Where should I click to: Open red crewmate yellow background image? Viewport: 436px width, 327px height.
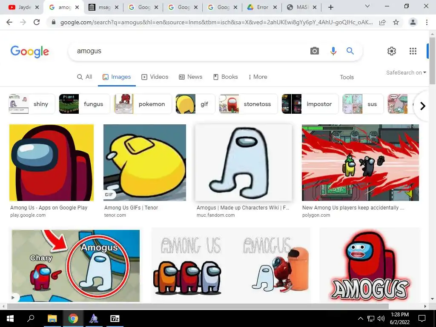pyautogui.click(x=52, y=162)
